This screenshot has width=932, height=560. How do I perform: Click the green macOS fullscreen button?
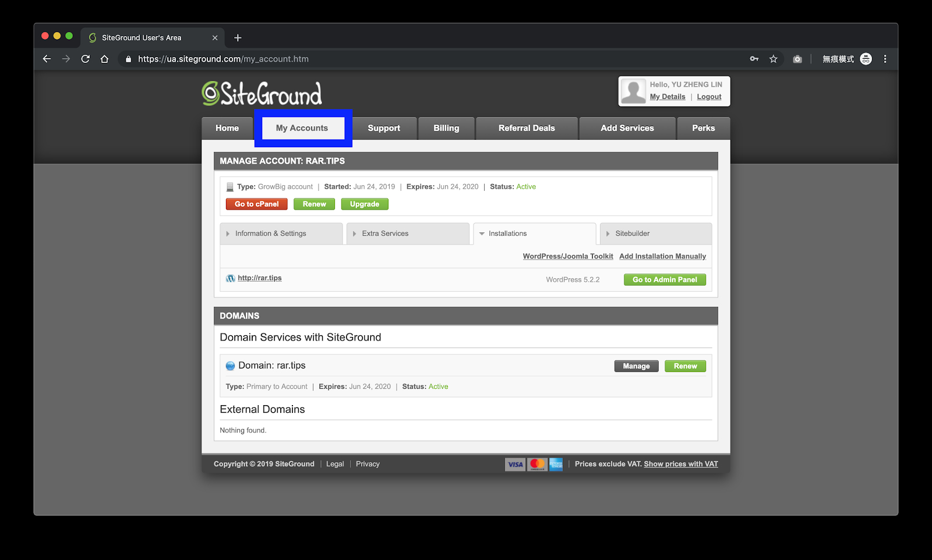tap(69, 36)
